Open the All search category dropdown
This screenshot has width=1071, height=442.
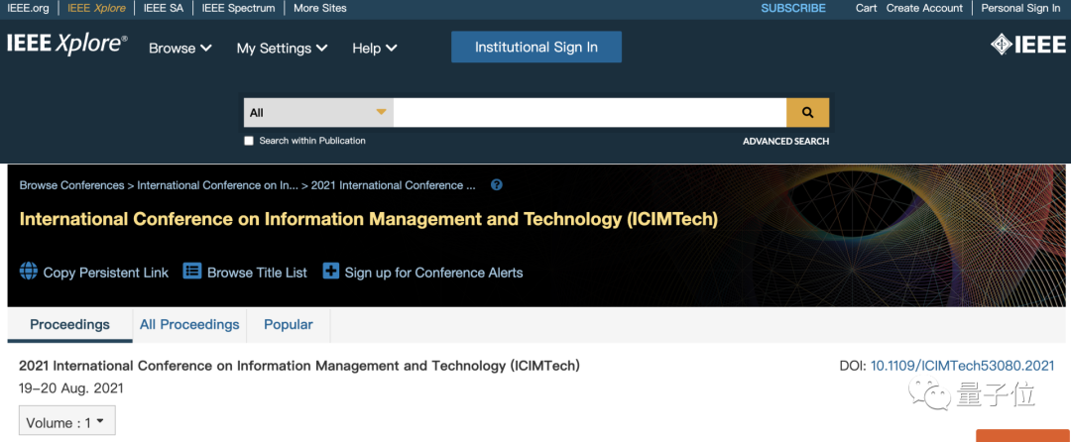pyautogui.click(x=318, y=113)
